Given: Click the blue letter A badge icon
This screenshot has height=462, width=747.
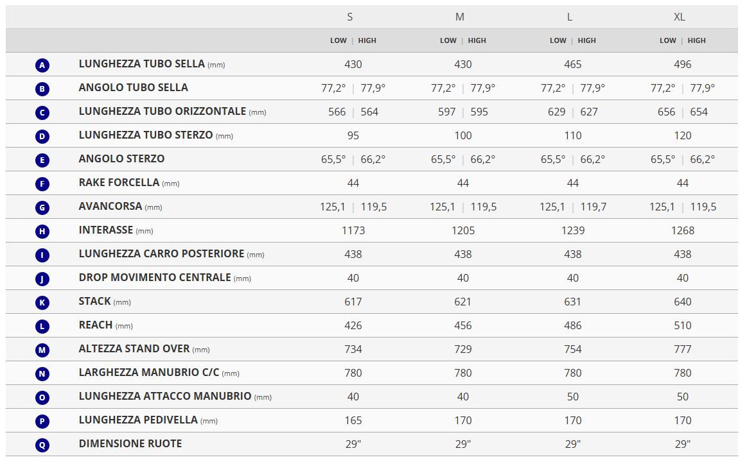Looking at the screenshot, I should (x=42, y=65).
